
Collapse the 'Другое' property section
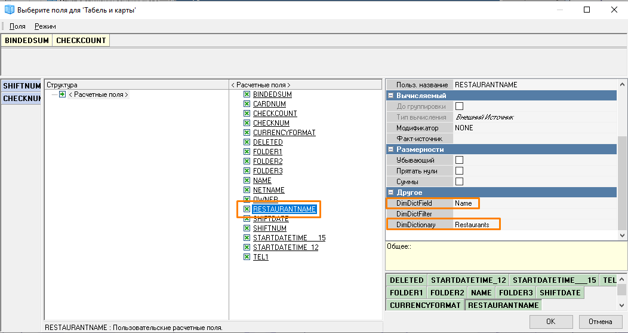click(390, 193)
